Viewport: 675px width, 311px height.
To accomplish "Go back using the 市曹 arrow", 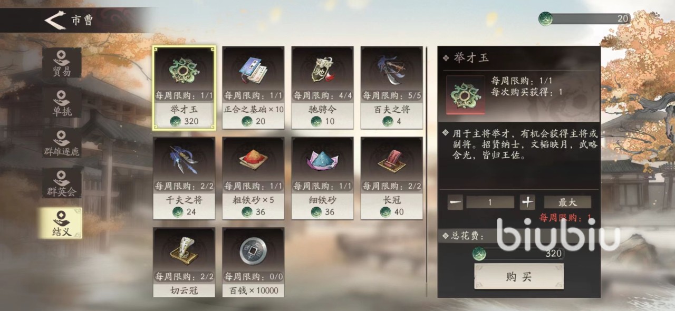I will 55,20.
